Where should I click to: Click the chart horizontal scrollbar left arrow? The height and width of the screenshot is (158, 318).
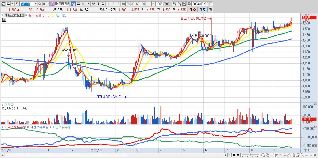[x=3, y=155]
